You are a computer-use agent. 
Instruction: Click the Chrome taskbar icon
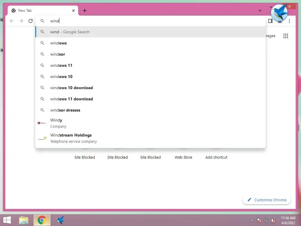(42, 220)
